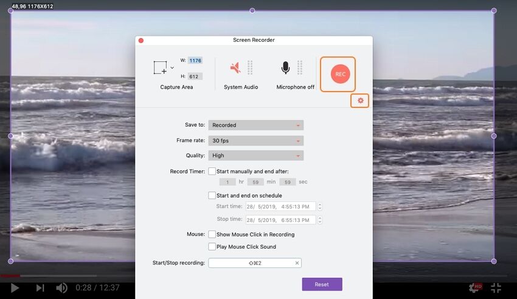Click the System Audio level meter
517x299 pixels.
point(250,67)
